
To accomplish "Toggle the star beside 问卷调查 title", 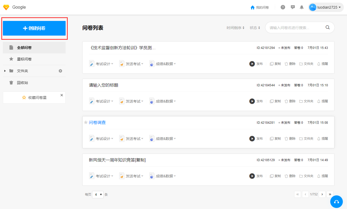I will pos(86,122).
